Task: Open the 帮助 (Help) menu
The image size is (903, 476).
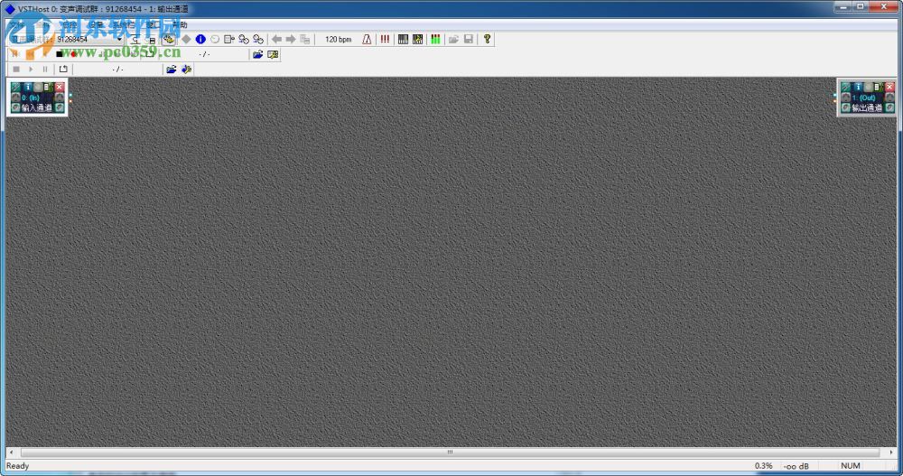Action: click(x=179, y=24)
